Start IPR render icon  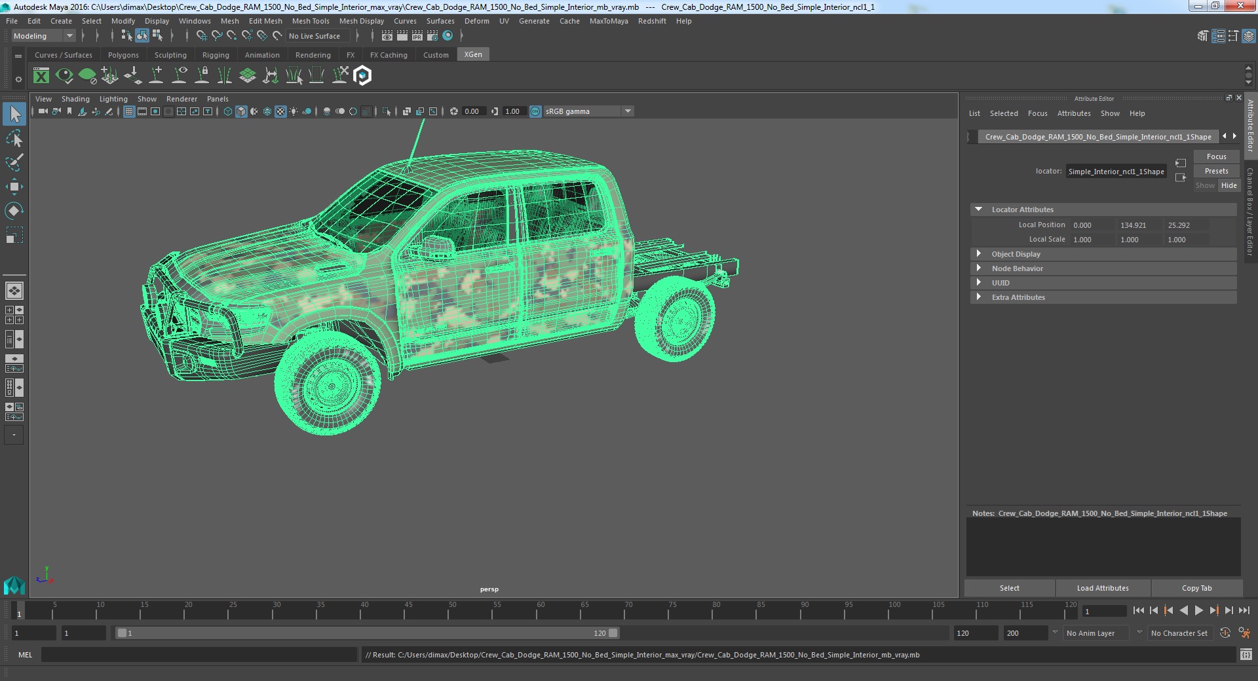click(x=417, y=36)
